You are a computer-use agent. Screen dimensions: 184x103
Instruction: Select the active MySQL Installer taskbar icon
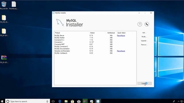click(x=98, y=101)
